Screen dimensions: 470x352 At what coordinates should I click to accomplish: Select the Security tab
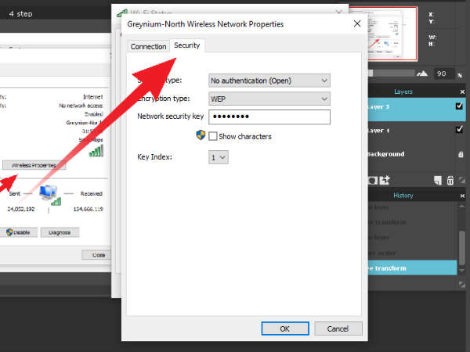coord(187,46)
